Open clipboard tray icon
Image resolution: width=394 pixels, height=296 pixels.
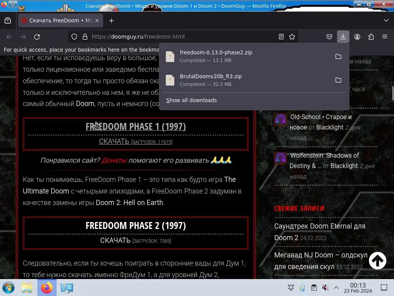(x=314, y=288)
